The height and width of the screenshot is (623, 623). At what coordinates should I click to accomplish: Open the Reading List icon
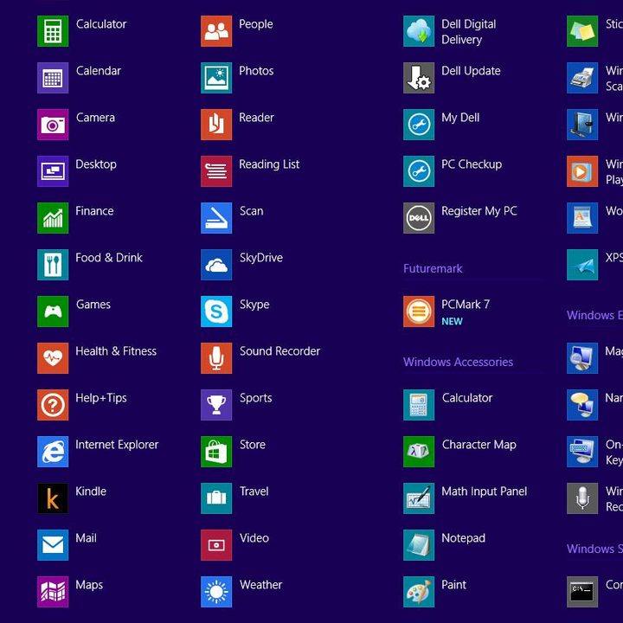point(216,171)
